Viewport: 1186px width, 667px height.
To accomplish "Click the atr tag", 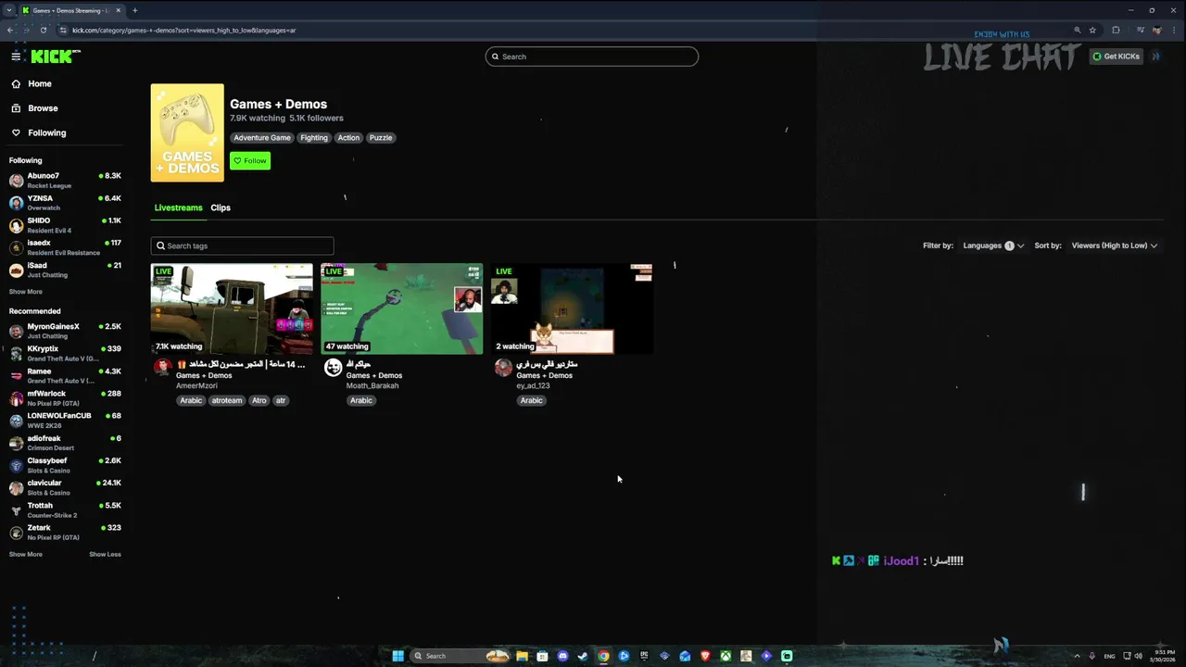I will click(x=281, y=400).
